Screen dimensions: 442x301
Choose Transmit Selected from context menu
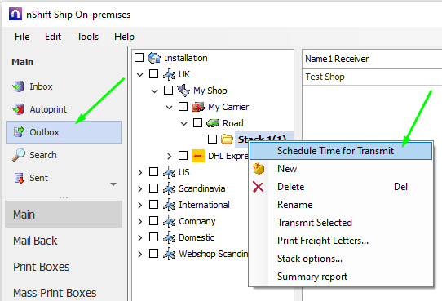pos(341,223)
